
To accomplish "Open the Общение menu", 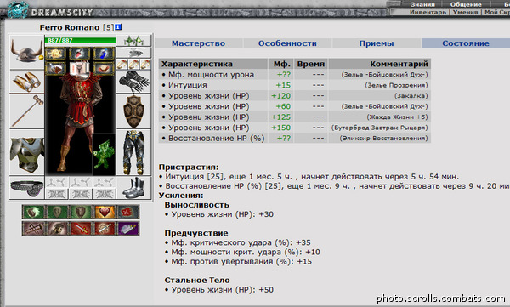I will coord(466,4).
